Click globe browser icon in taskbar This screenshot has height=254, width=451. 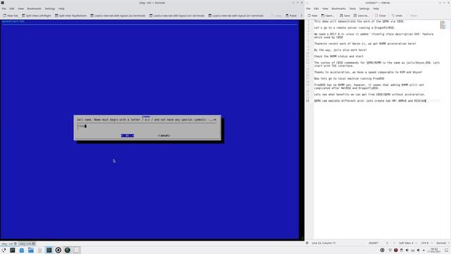pyautogui.click(x=68, y=250)
